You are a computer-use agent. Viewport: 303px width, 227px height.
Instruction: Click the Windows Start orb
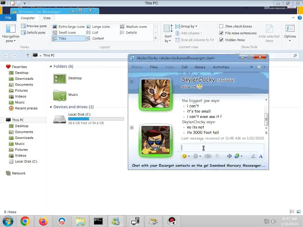(8, 221)
